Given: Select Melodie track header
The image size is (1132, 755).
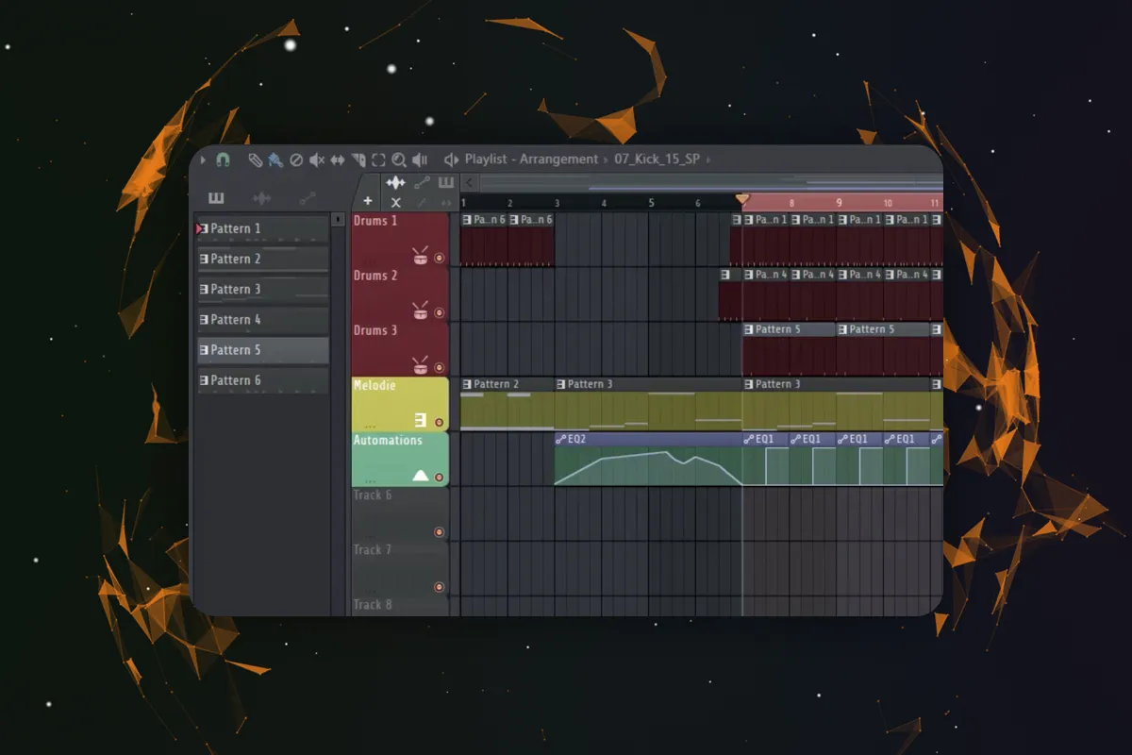Looking at the screenshot, I should click(x=400, y=403).
